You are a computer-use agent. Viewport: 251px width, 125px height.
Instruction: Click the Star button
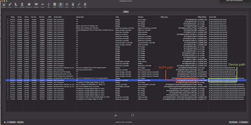pyautogui.click(x=21, y=122)
